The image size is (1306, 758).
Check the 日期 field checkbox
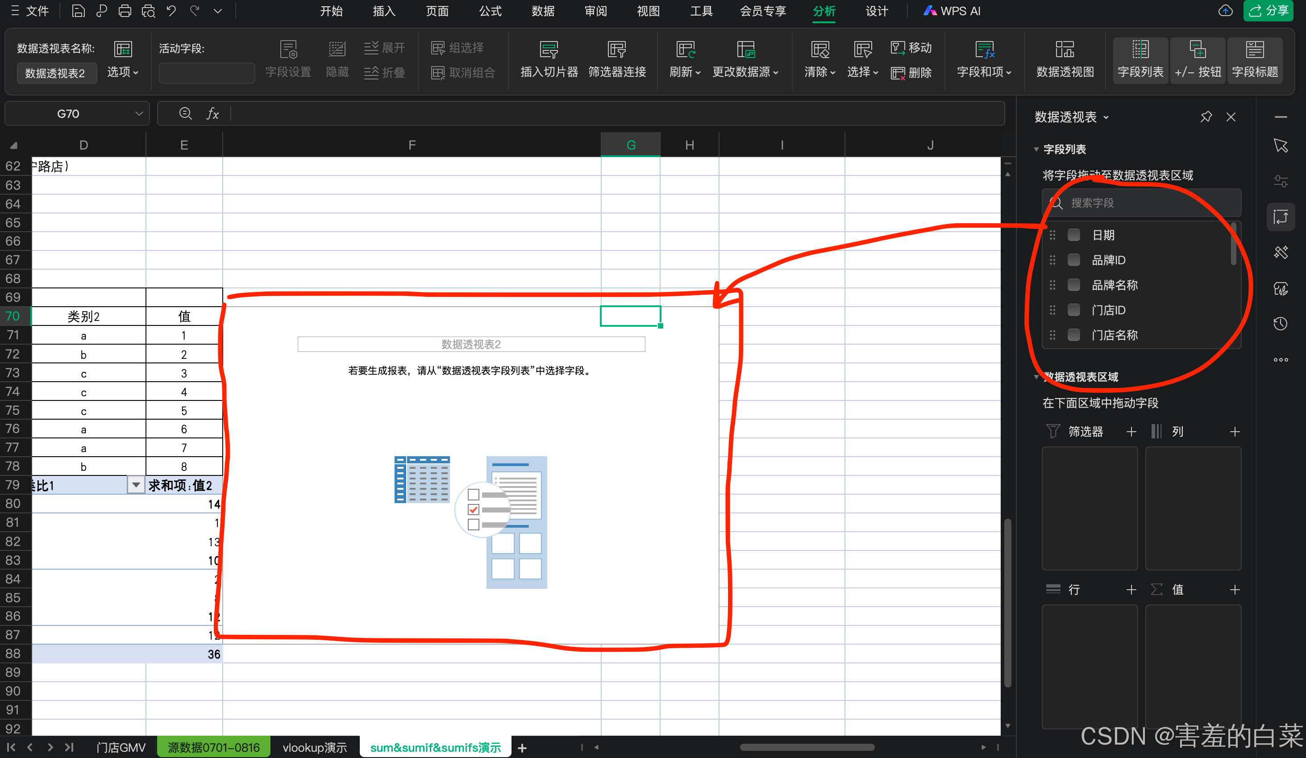(1074, 235)
